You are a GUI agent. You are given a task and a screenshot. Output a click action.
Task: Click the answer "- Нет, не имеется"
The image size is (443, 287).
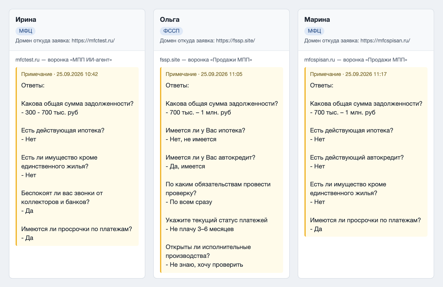(x=191, y=139)
